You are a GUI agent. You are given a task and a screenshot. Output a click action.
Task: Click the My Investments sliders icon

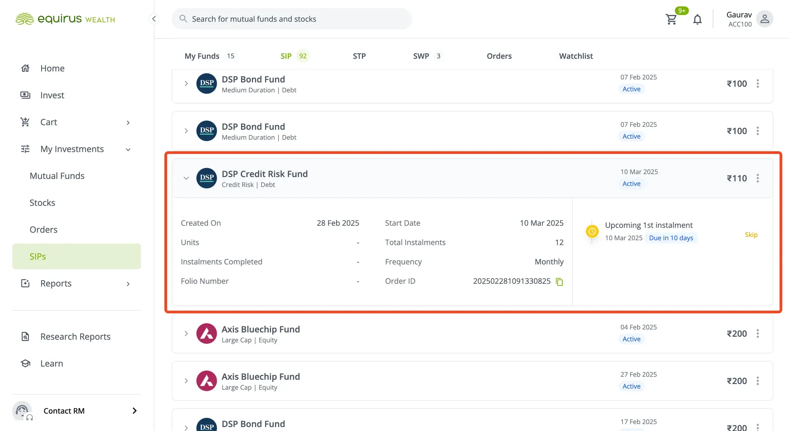pos(25,149)
